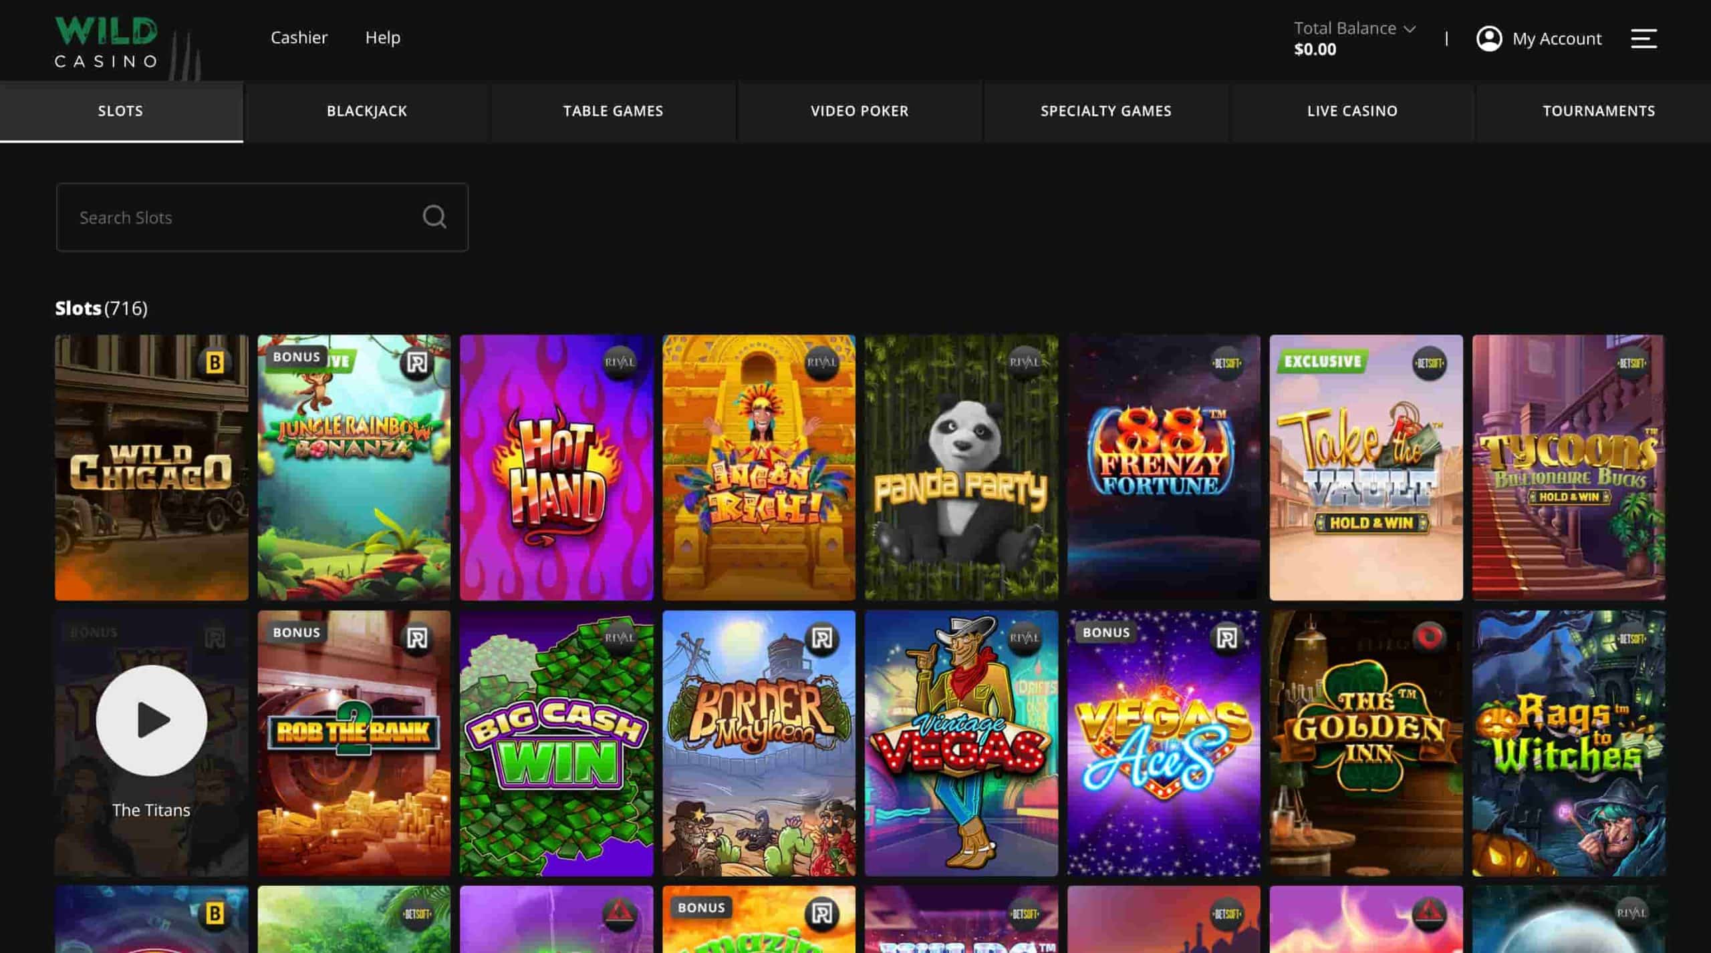The image size is (1711, 953).
Task: Open The Golden Inn slot
Action: tap(1367, 743)
